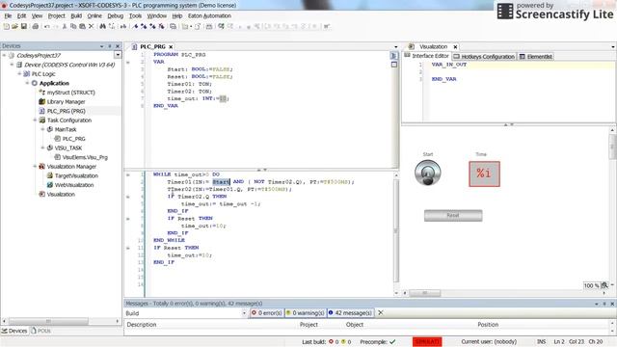Switch to the Hotkeys Configuration tab
The width and height of the screenshot is (617, 347).
[484, 56]
